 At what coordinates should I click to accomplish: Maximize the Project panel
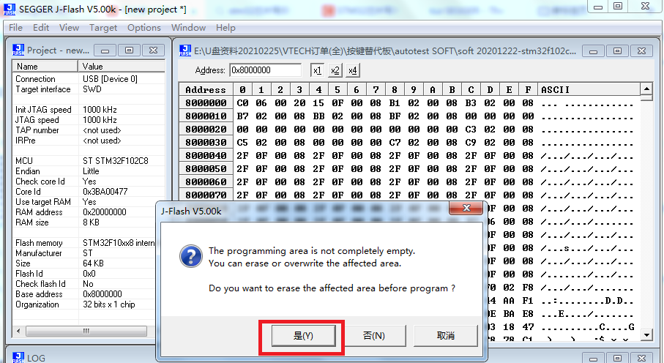tap(129, 50)
